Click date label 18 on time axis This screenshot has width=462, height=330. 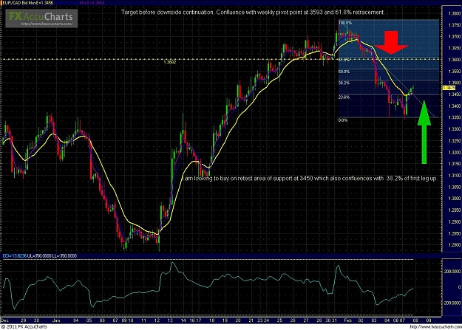211,320
